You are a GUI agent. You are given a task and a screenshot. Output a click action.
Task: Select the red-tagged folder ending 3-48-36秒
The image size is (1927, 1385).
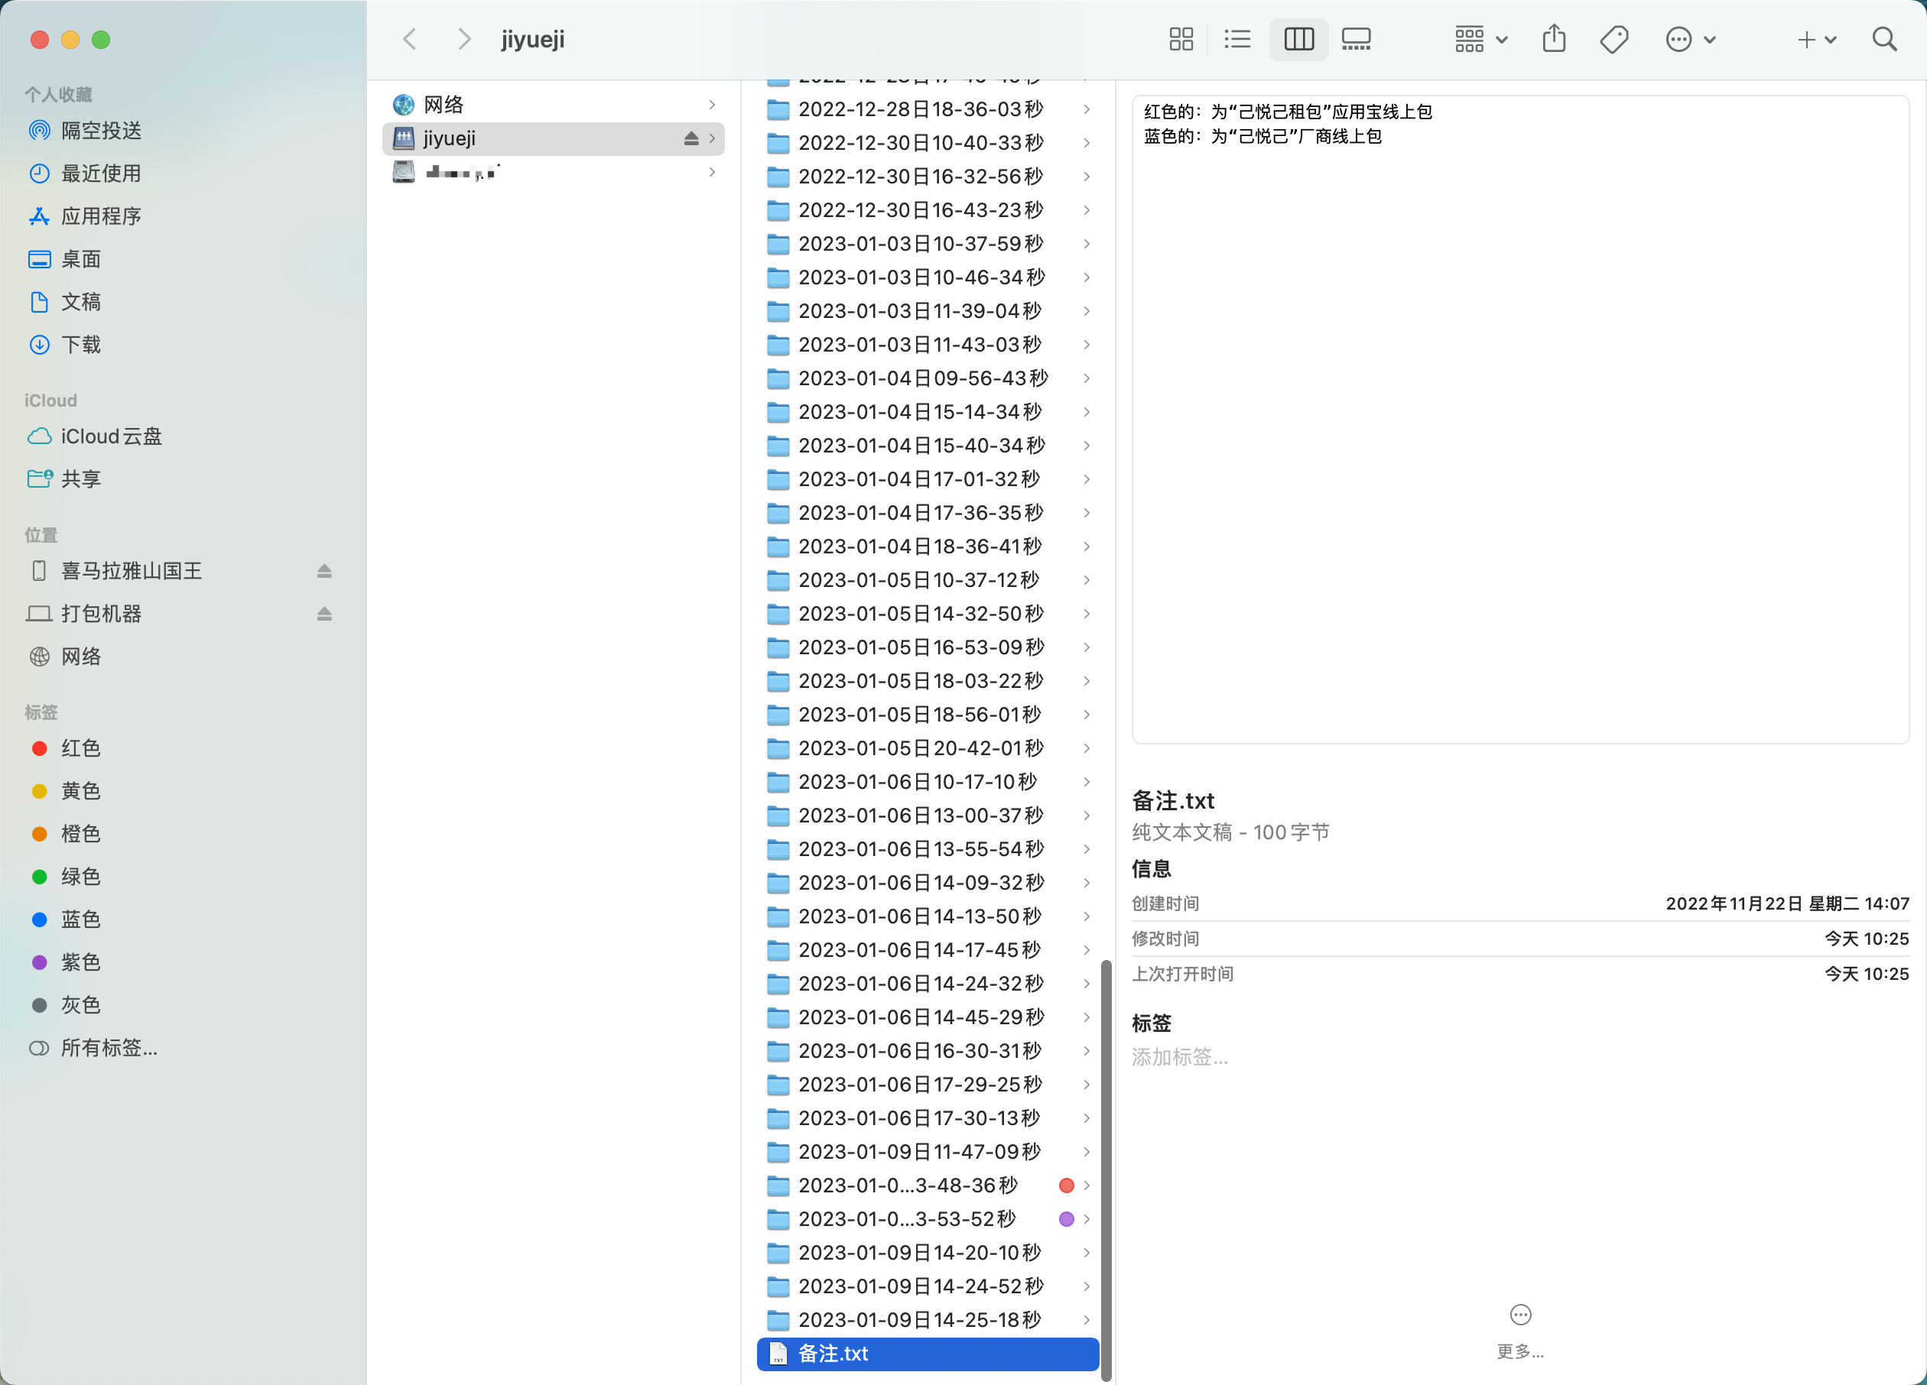click(928, 1186)
